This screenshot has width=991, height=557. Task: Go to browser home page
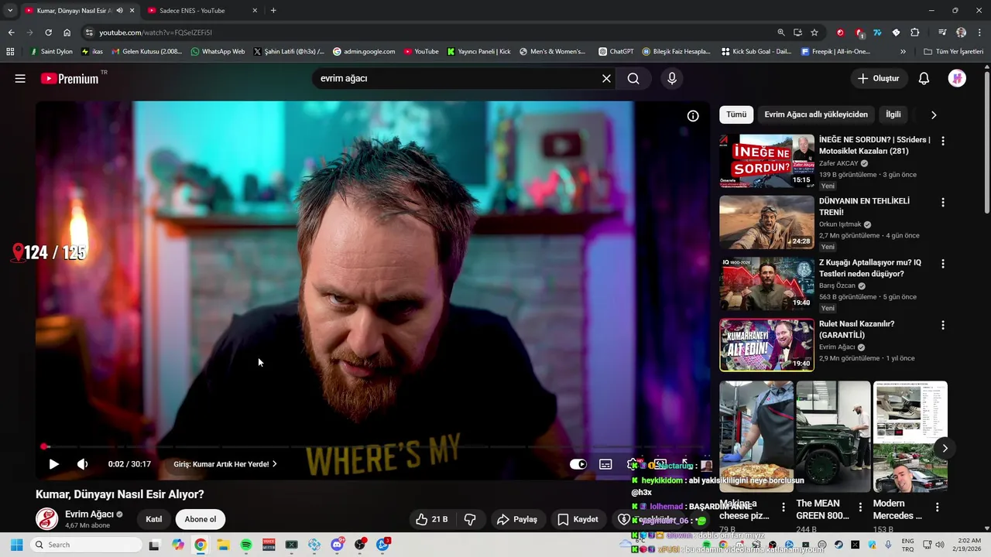67,32
